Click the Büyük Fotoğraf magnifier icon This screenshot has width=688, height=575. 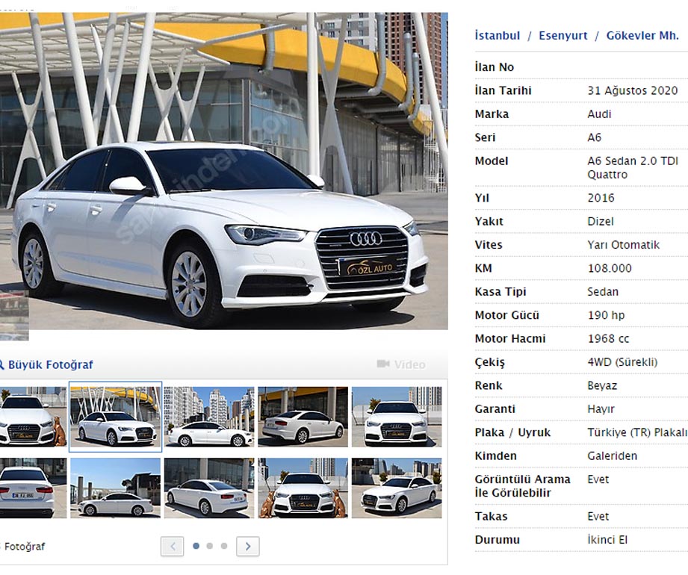pos(1,364)
